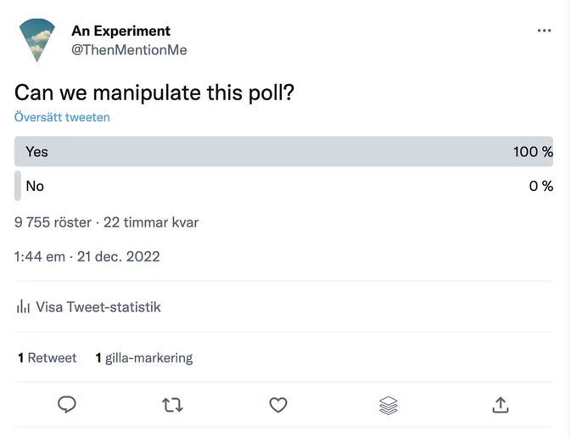Click the share upload arrow icon

501,405
